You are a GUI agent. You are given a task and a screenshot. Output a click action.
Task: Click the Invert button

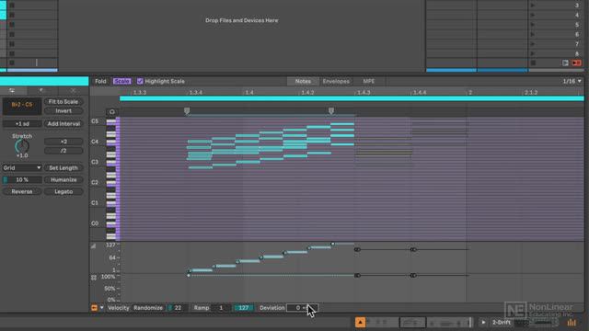pyautogui.click(x=64, y=111)
